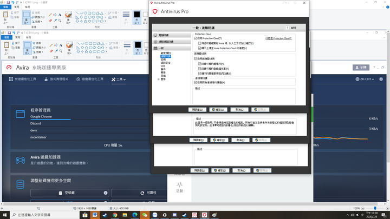Click the 預設值 button in Antivirus Pro
The height and width of the screenshot is (219, 390).
point(197,109)
